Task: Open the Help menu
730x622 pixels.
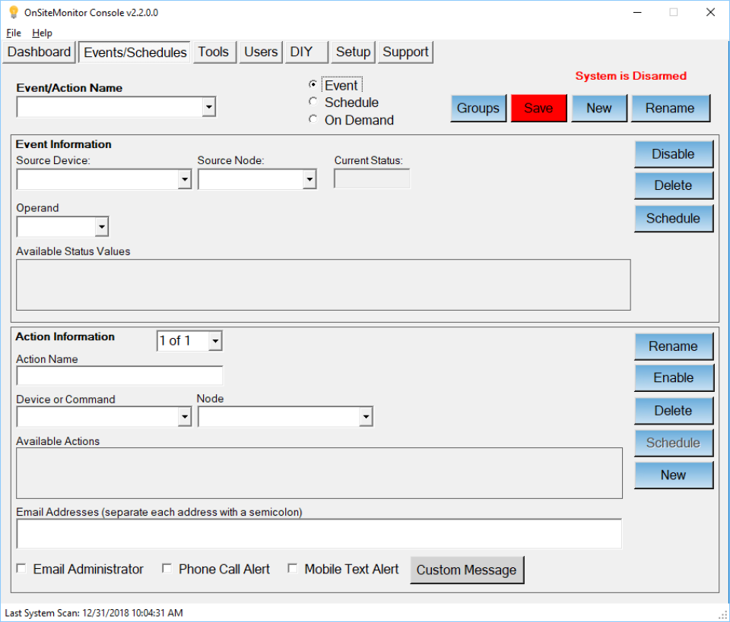Action: click(42, 33)
